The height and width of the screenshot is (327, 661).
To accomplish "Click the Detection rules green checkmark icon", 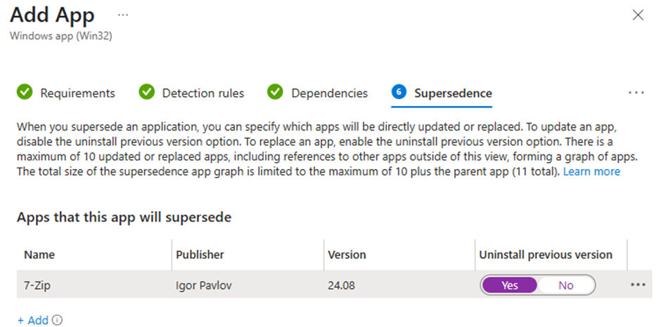I will pos(147,92).
